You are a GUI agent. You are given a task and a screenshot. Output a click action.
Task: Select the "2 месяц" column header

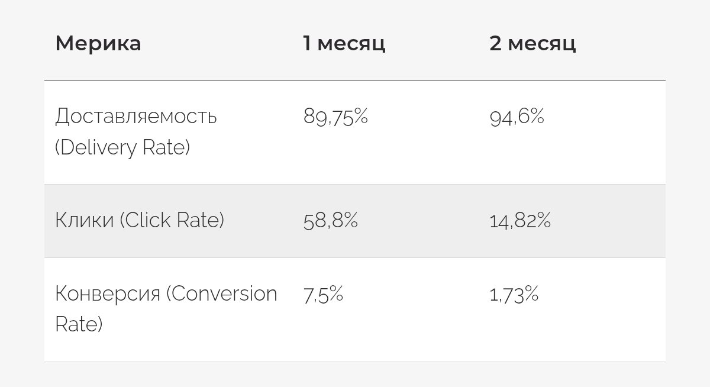click(x=532, y=43)
